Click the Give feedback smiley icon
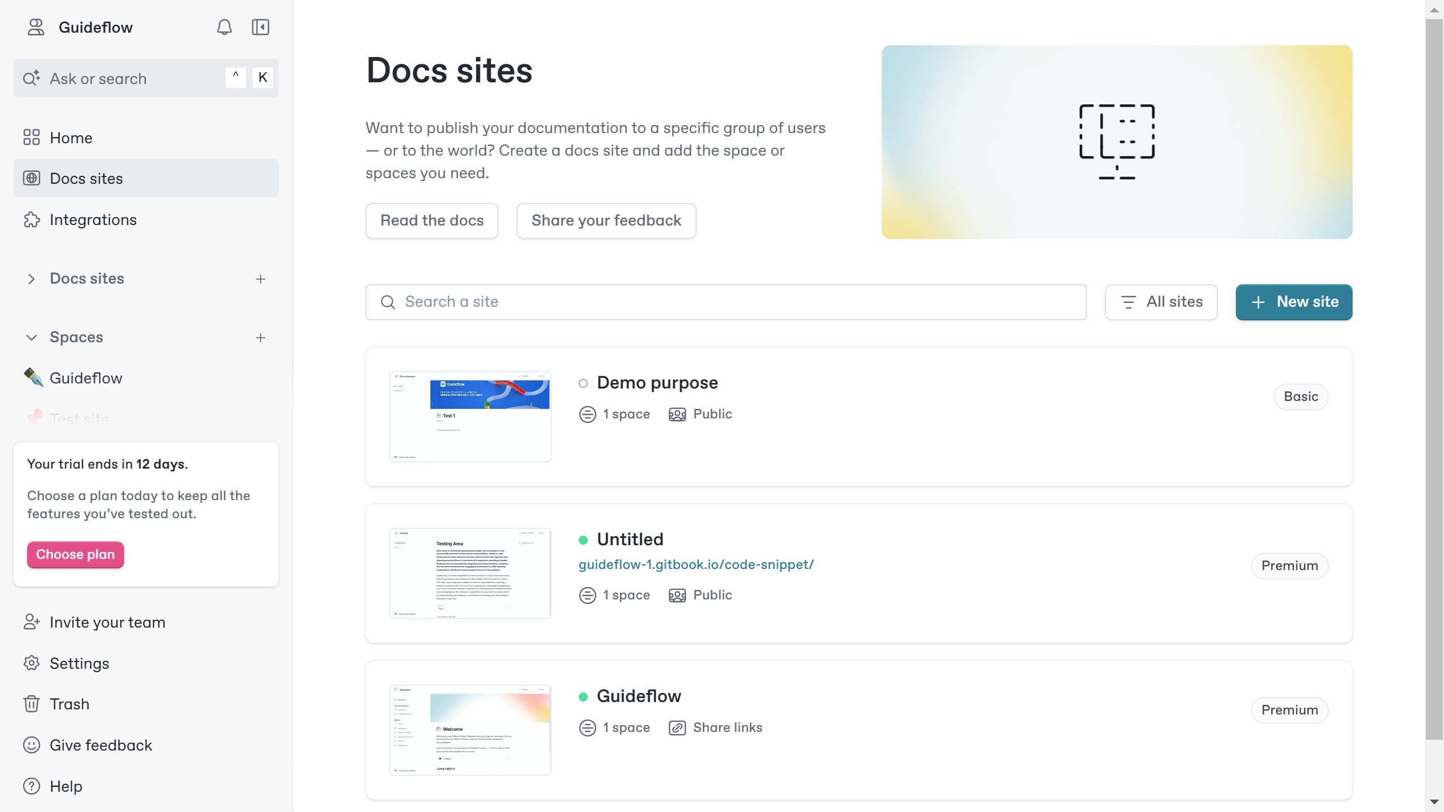1444x812 pixels. [32, 745]
